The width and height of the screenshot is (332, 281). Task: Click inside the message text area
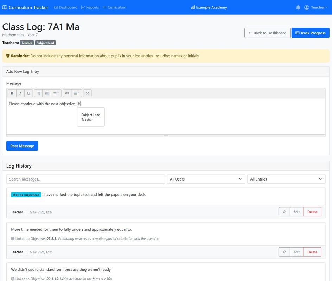(166, 116)
